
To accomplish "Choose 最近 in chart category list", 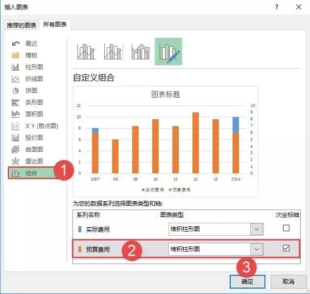I will 31,44.
